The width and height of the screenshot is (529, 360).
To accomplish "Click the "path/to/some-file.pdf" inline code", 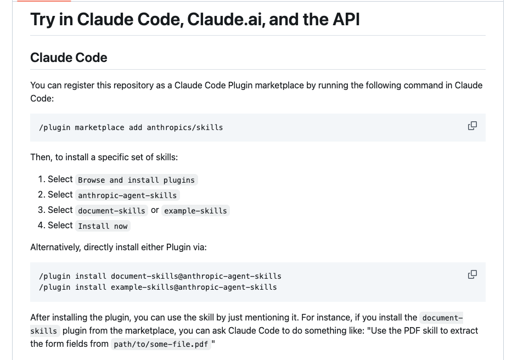I will (x=161, y=345).
